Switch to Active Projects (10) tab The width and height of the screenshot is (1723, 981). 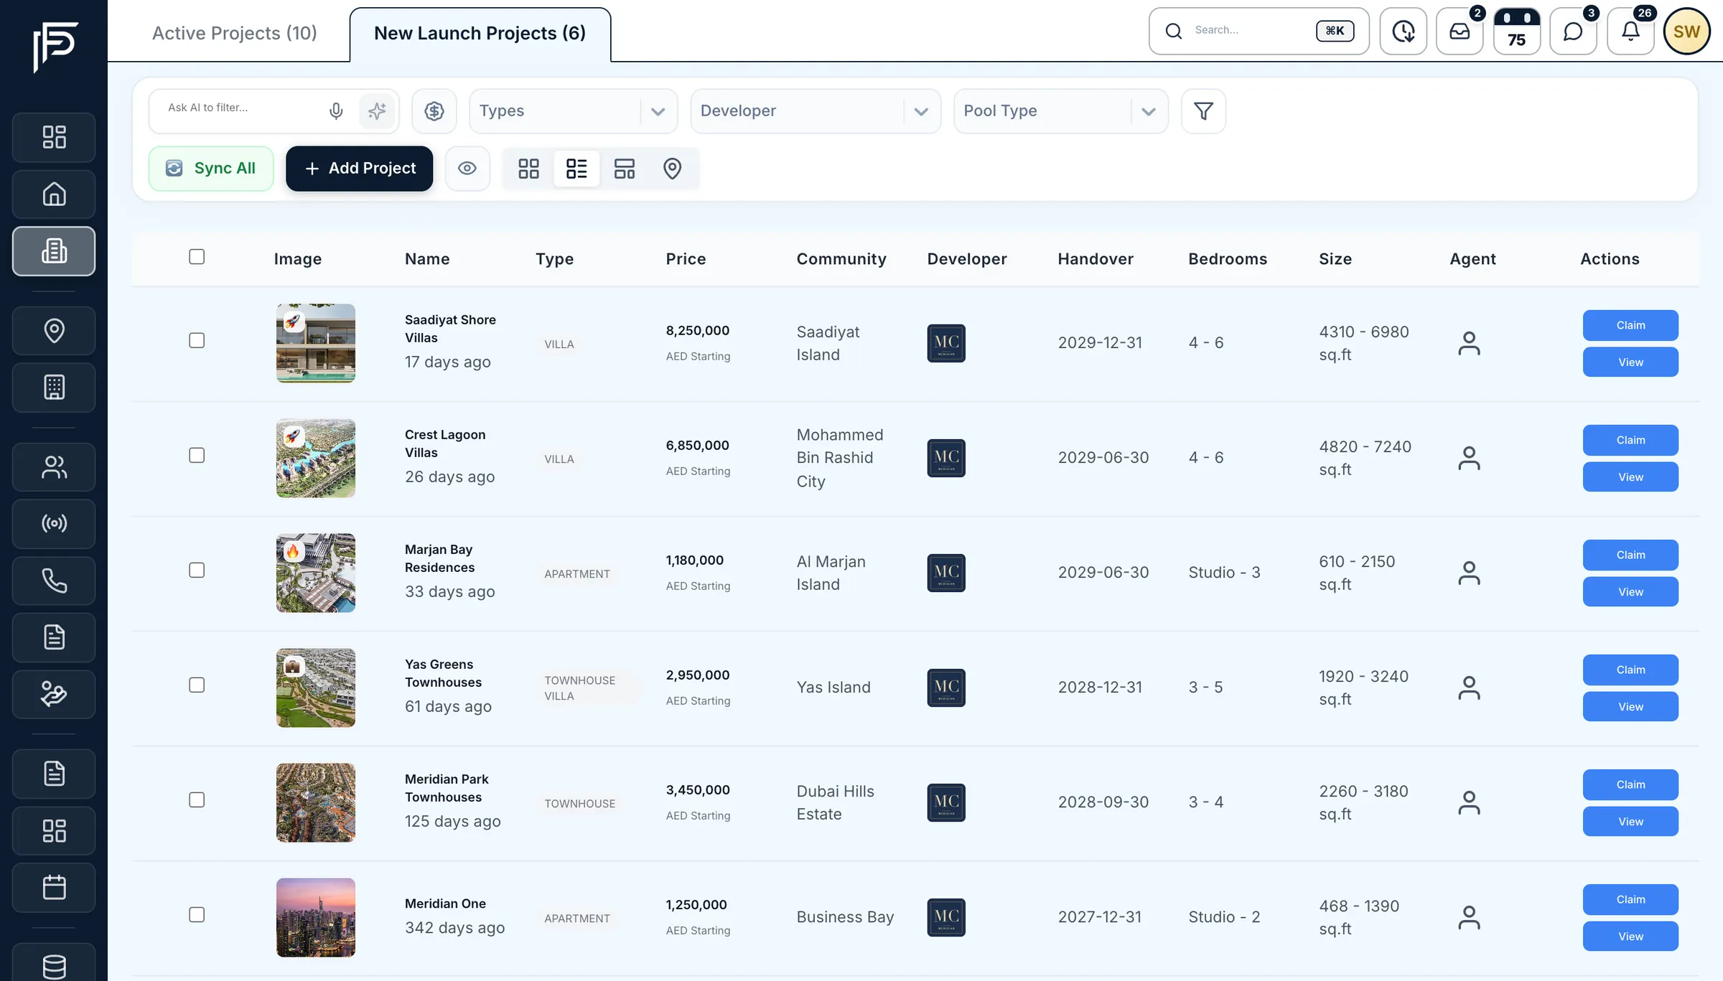(x=234, y=33)
